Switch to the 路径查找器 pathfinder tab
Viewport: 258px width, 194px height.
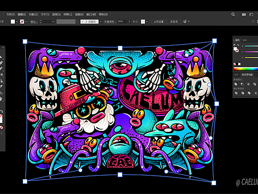pos(247,75)
